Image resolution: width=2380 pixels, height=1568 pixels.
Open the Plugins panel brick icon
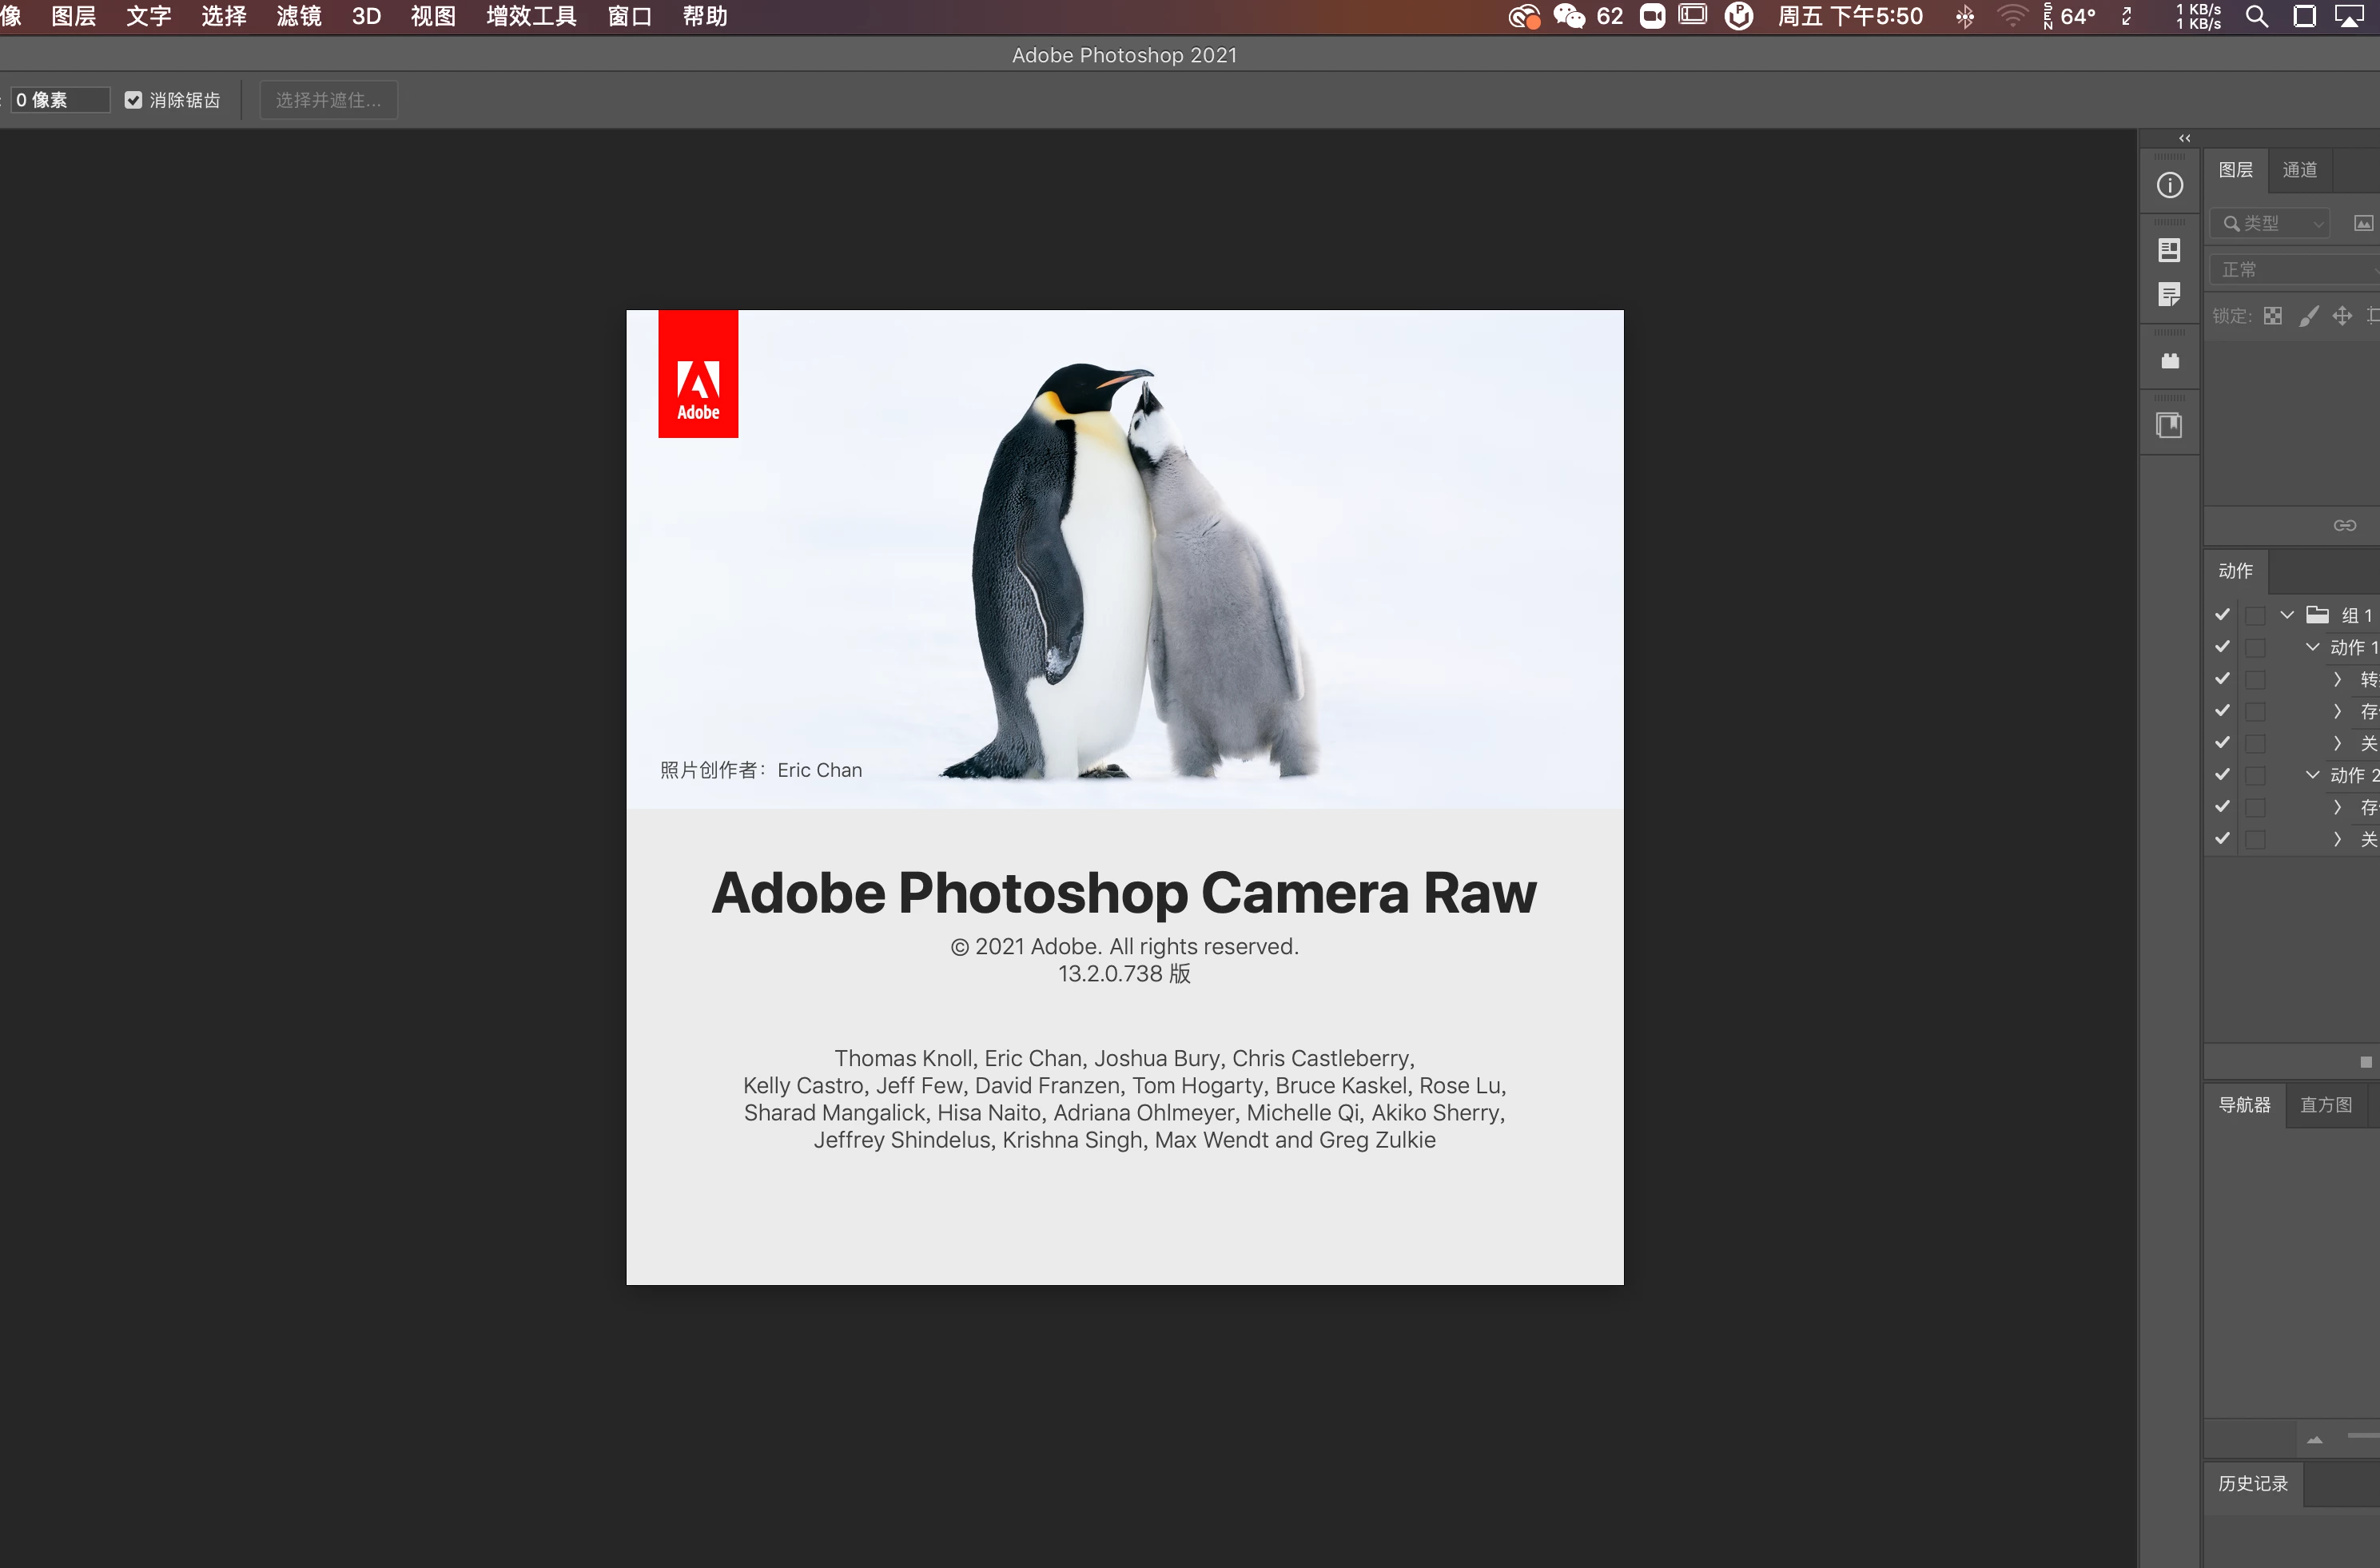tap(2169, 361)
